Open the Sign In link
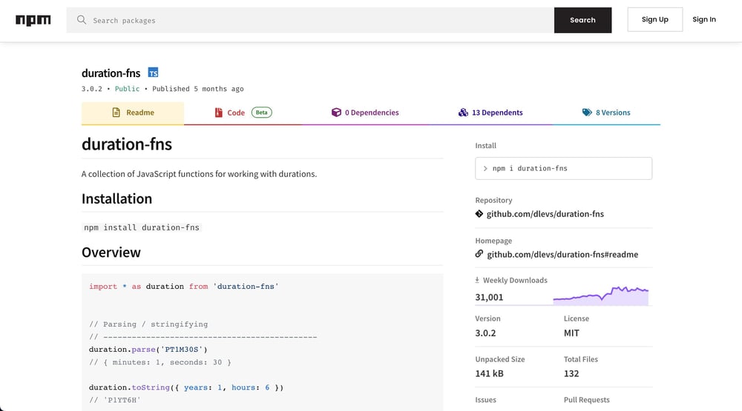The height and width of the screenshot is (411, 742). point(704,20)
